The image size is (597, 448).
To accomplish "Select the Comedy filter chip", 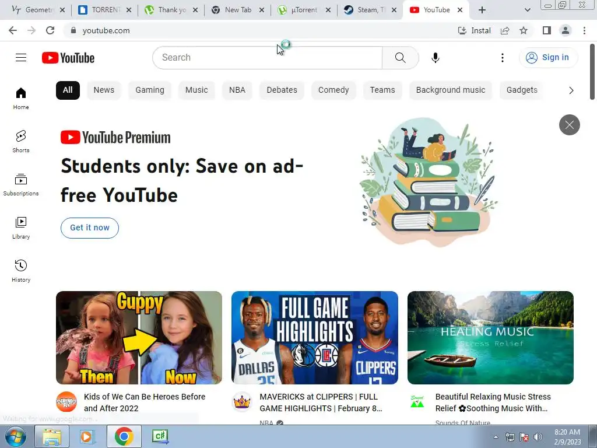I will 333,90.
